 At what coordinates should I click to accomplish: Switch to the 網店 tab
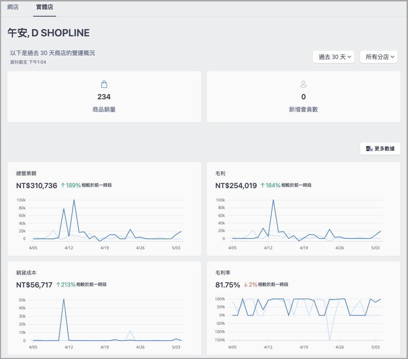(x=13, y=7)
